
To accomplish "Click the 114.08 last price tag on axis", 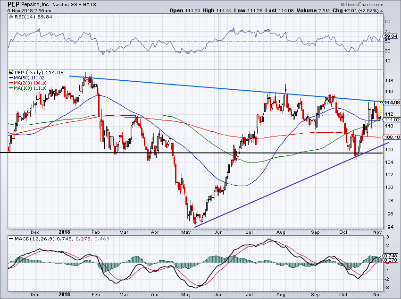I will [392, 103].
